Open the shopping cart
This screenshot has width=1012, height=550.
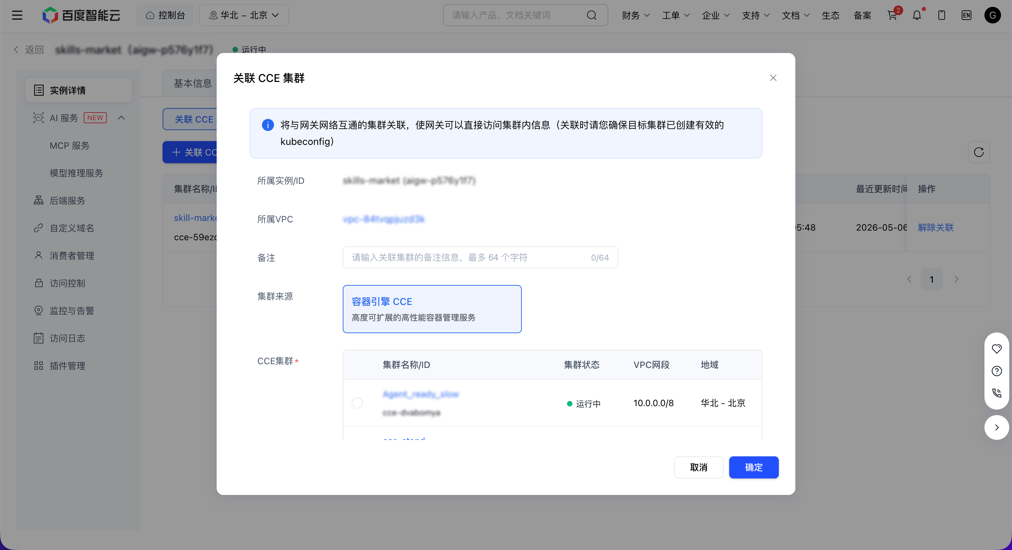pos(892,15)
